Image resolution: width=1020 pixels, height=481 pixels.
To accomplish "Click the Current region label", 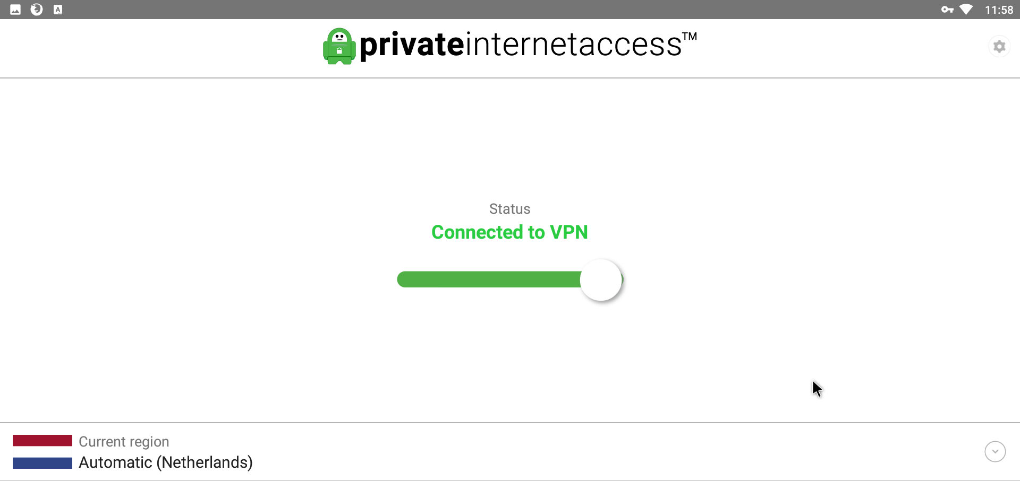I will [124, 442].
